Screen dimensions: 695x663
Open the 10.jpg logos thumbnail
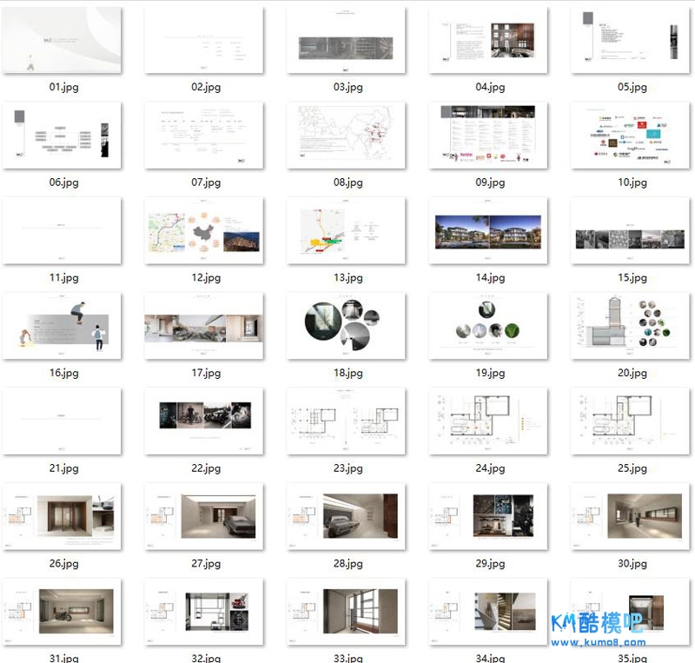point(630,136)
